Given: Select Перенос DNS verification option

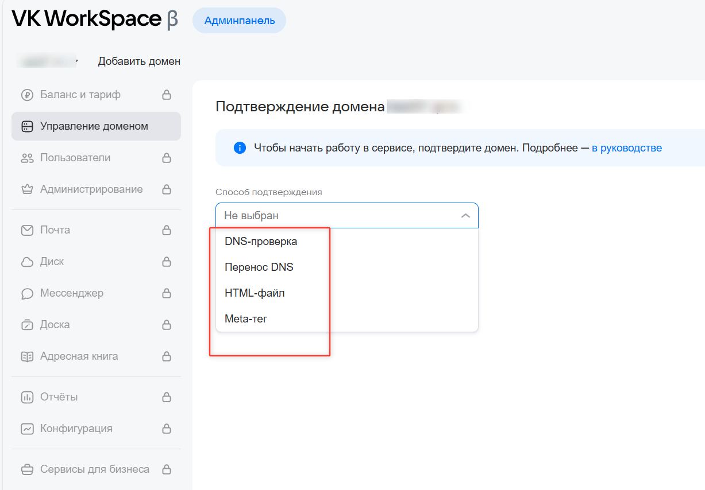Looking at the screenshot, I should click(259, 267).
